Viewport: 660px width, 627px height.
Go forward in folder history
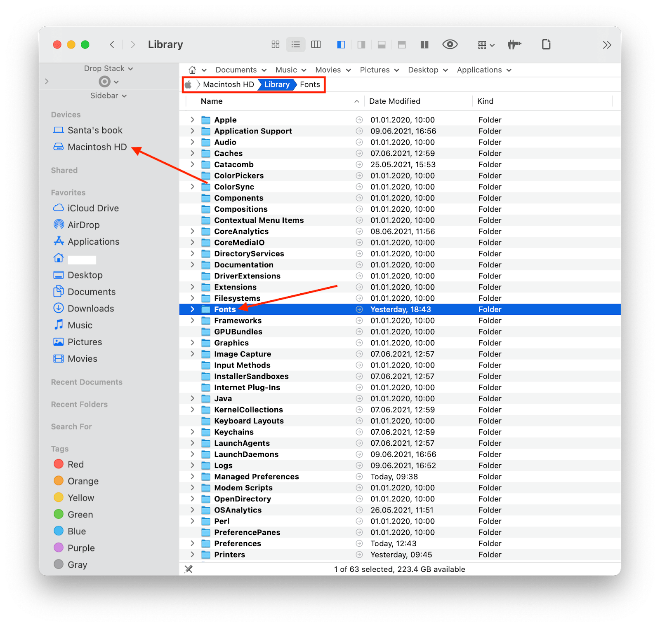133,44
